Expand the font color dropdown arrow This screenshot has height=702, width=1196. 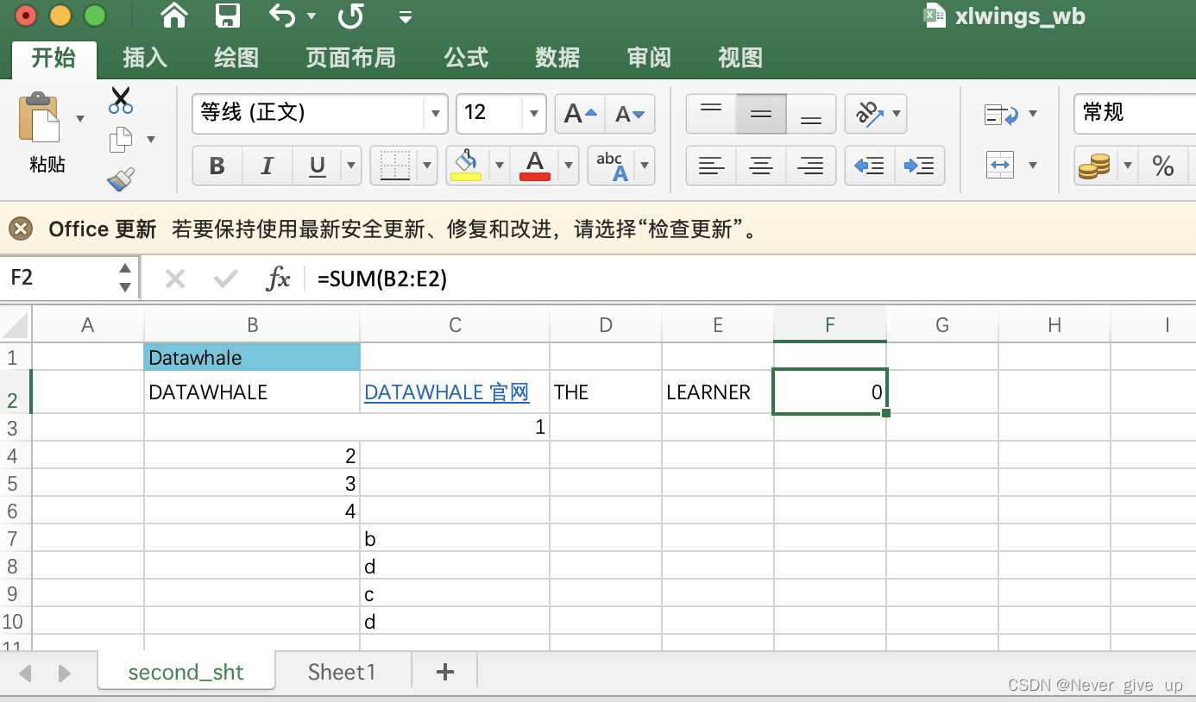(569, 166)
